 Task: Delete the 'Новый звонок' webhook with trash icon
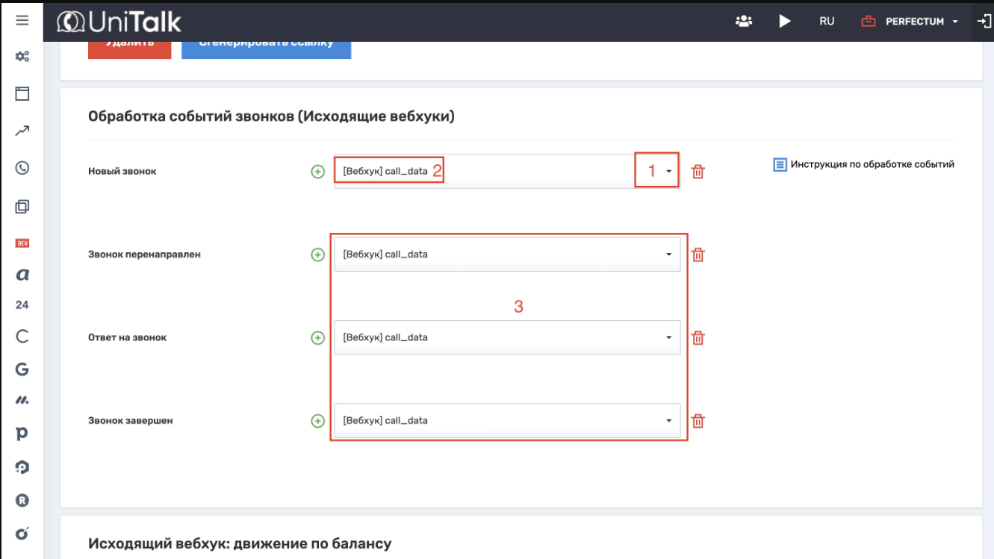pos(698,172)
